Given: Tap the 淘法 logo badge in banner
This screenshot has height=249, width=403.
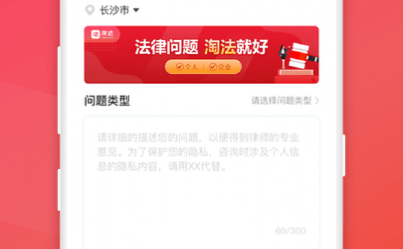Looking at the screenshot, I should pos(102,34).
